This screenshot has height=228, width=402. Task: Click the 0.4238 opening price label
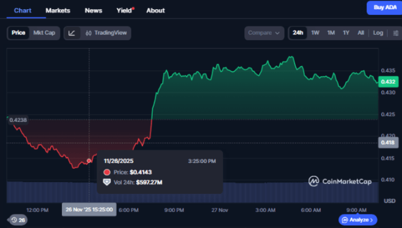click(18, 120)
